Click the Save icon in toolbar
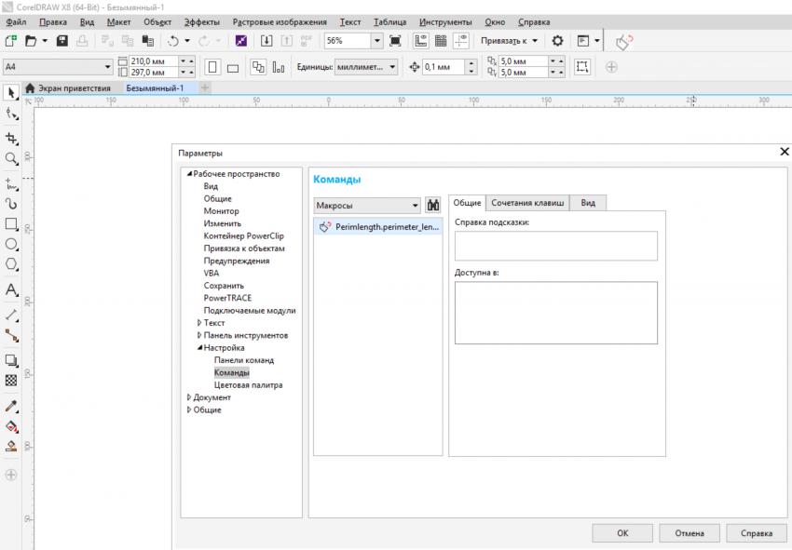 click(62, 41)
